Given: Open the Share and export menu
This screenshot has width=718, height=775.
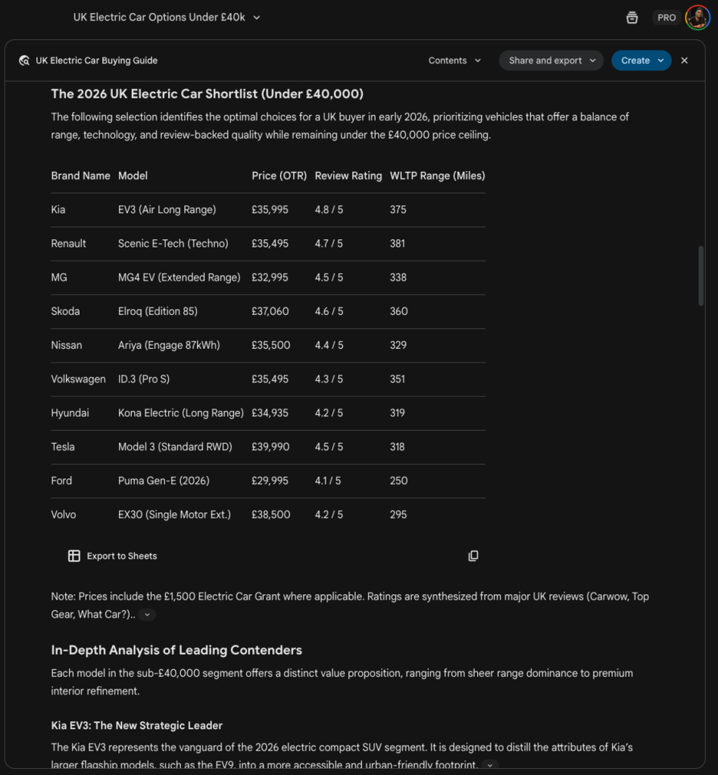Looking at the screenshot, I should (x=551, y=61).
